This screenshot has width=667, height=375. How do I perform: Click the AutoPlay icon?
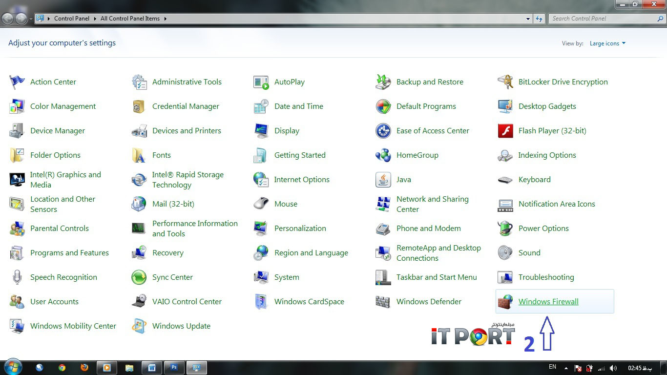(x=261, y=82)
